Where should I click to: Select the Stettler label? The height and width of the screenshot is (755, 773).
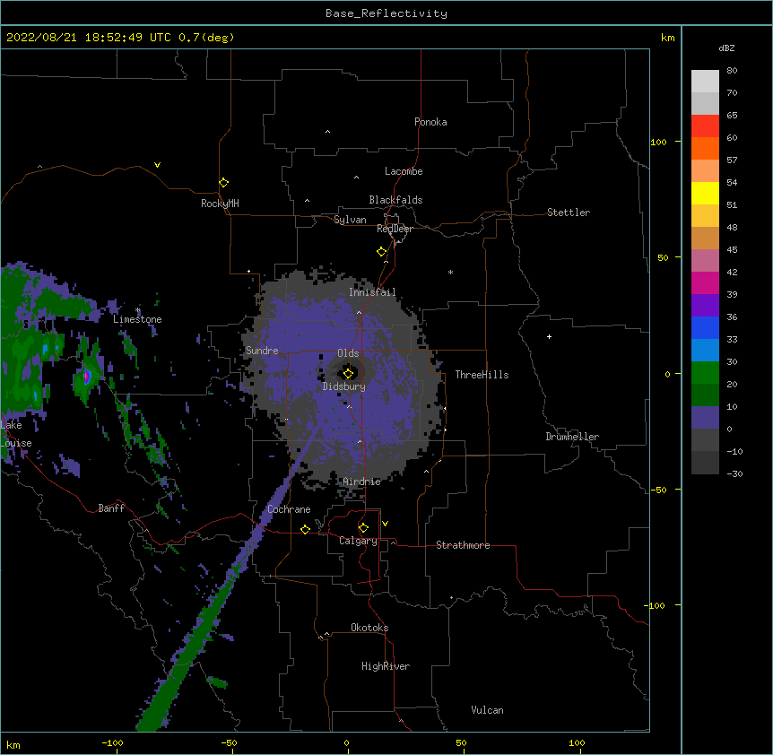(x=569, y=213)
